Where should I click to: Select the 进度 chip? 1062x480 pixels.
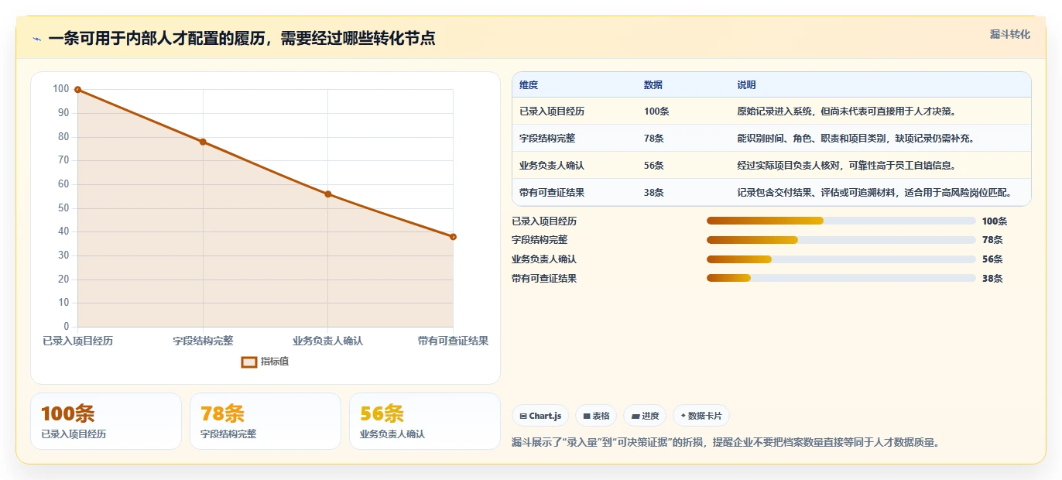coord(645,416)
